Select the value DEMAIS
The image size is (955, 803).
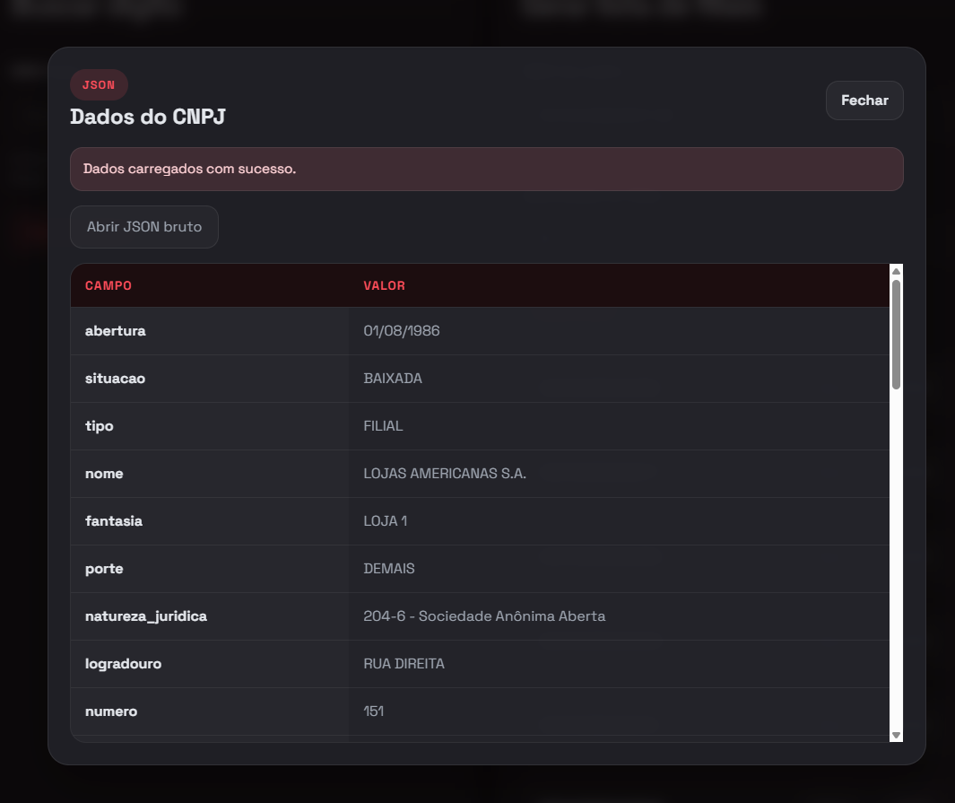pyautogui.click(x=389, y=569)
